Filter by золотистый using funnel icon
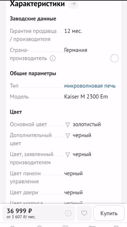127x227 pixels. pyautogui.click(x=67, y=124)
